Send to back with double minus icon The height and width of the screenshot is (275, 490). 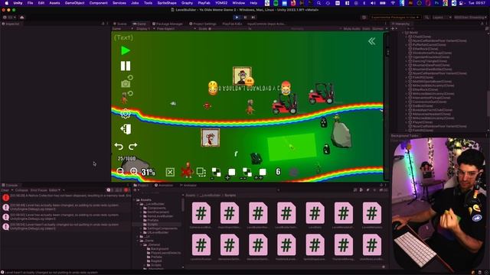pyautogui.click(x=247, y=173)
